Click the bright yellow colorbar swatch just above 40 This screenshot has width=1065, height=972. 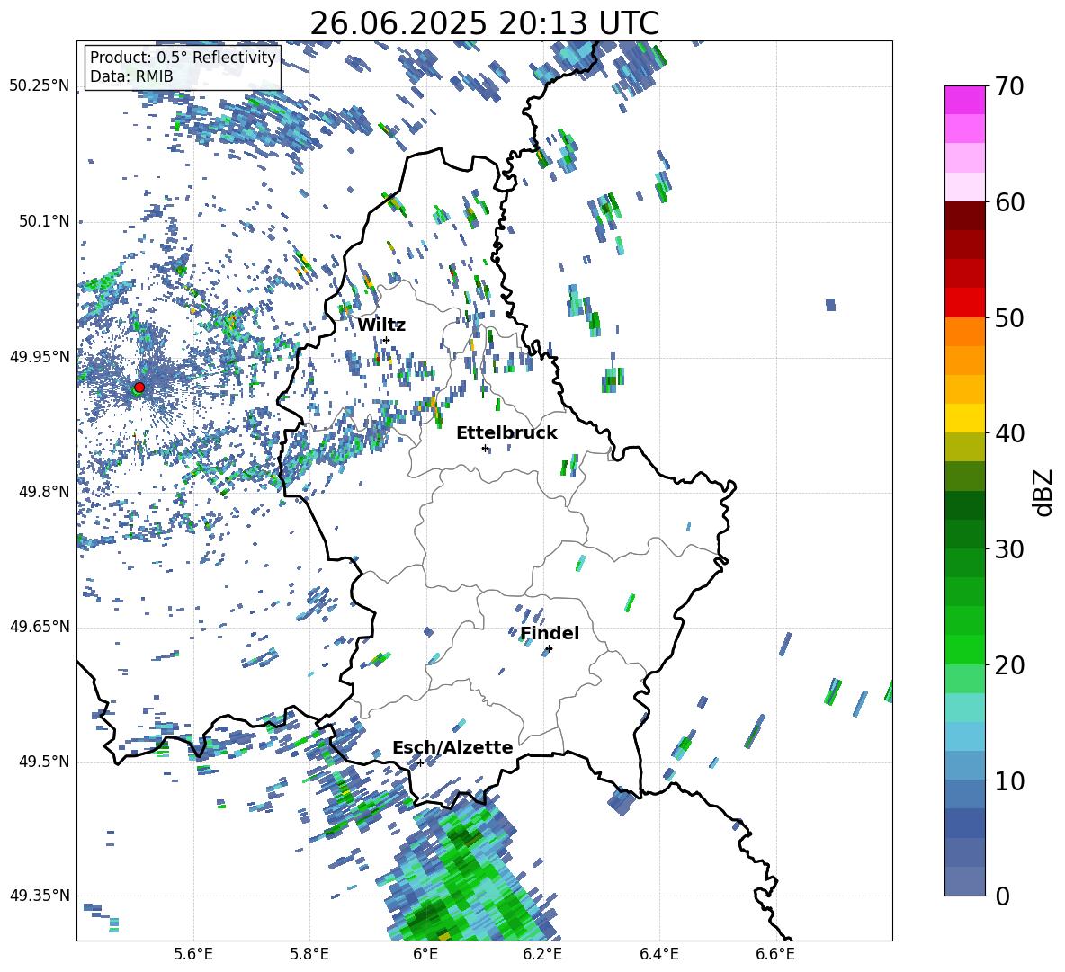964,418
